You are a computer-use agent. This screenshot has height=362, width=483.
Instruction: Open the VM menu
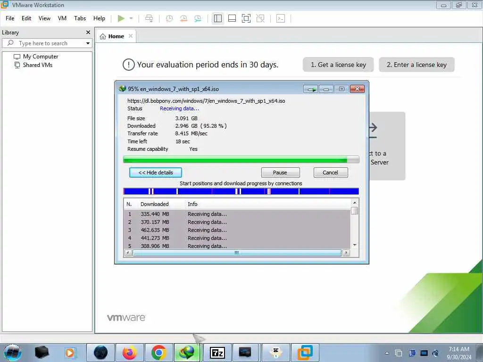click(x=62, y=18)
